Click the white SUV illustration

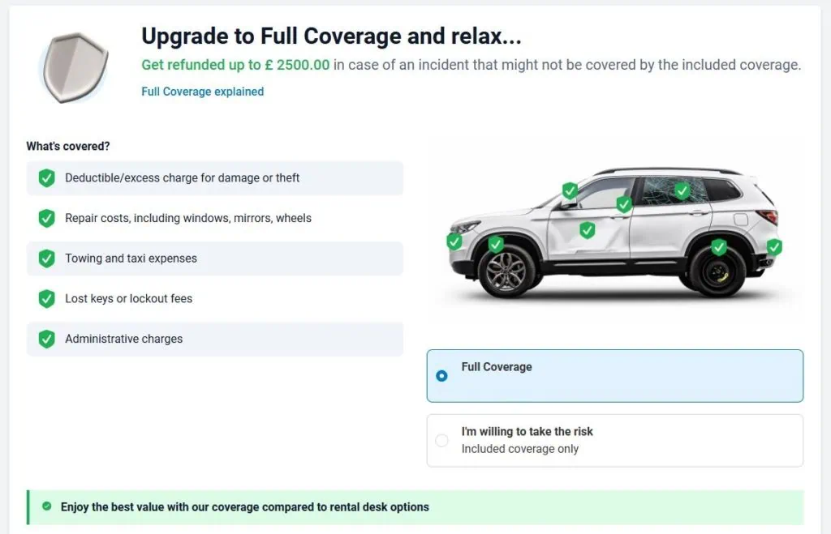point(615,233)
